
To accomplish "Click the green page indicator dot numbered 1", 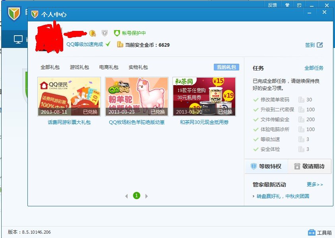I will coord(137,196).
